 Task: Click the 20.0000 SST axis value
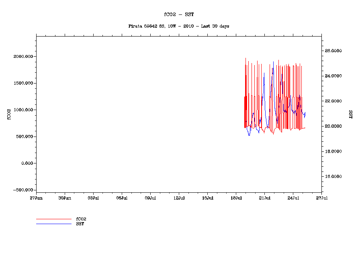coord(333,126)
